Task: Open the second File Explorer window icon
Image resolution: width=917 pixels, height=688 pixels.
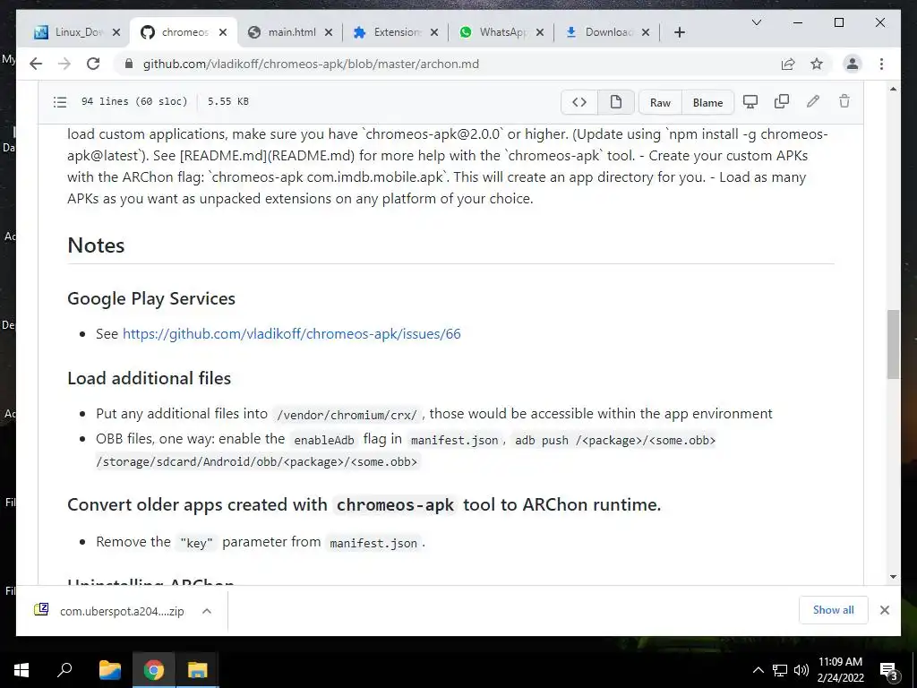Action: point(198,670)
